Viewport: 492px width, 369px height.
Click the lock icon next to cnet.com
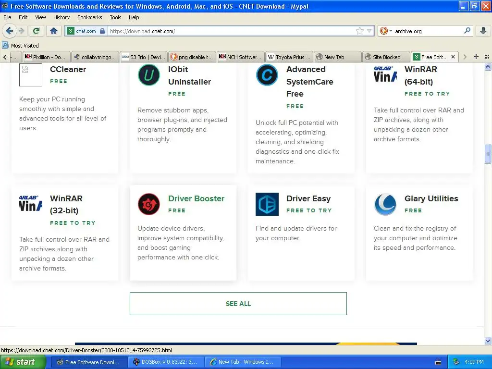[102, 31]
